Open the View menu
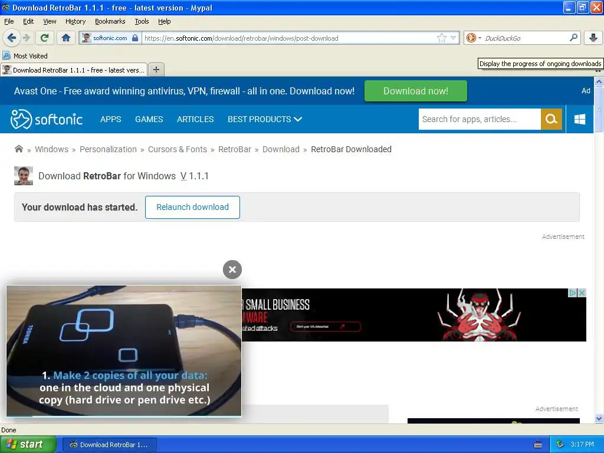 coord(50,21)
